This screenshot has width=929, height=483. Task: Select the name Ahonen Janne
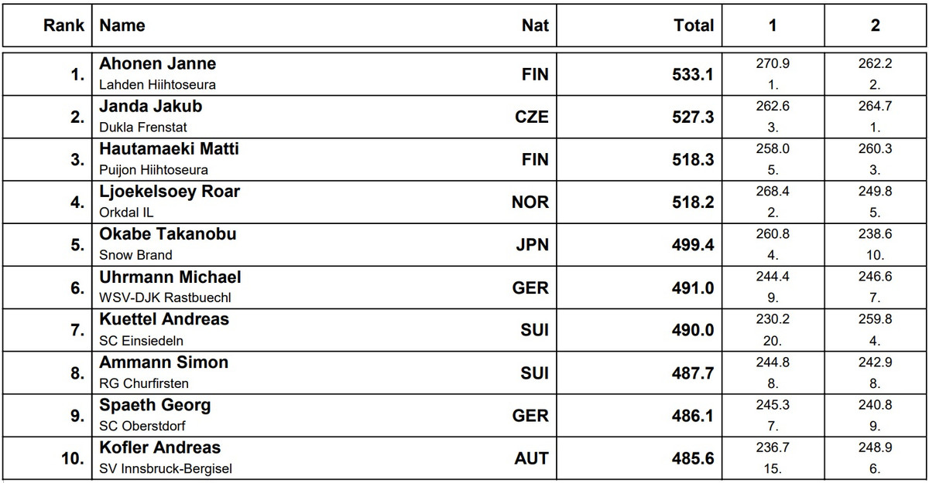[158, 63]
